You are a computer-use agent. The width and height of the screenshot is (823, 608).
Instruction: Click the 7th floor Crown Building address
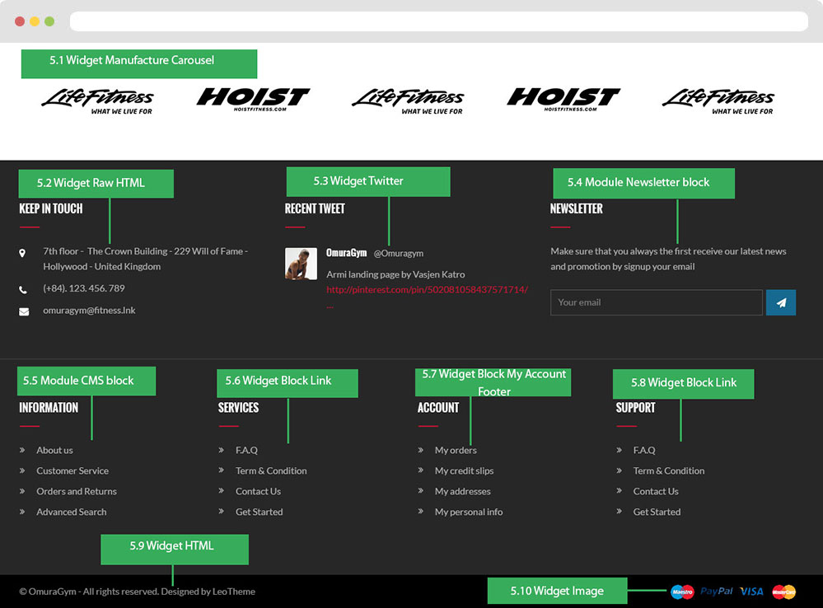click(145, 259)
